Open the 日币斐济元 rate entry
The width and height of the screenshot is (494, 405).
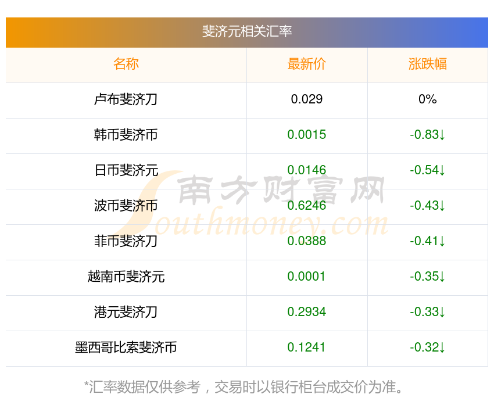126,170
